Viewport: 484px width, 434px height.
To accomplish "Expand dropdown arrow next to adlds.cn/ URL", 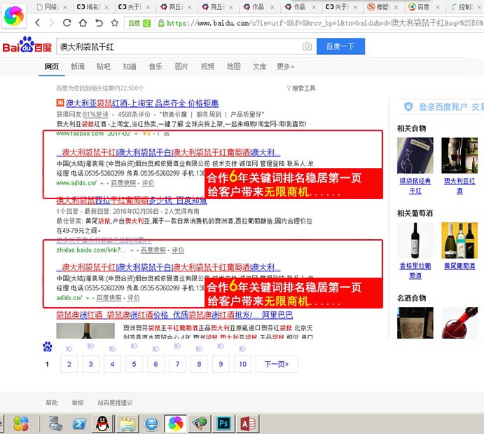I will [88, 298].
